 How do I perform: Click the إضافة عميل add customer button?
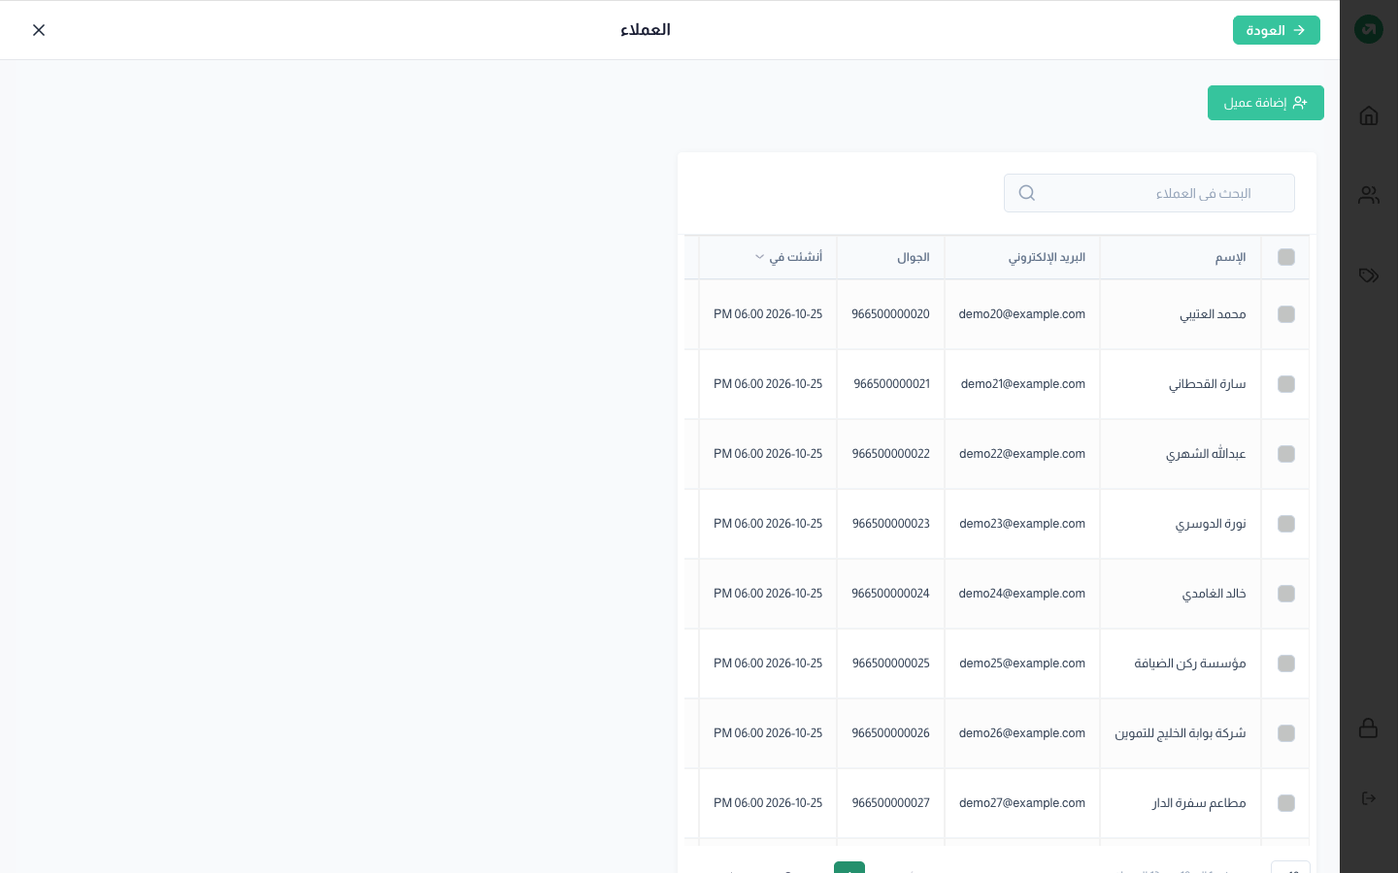(1266, 103)
